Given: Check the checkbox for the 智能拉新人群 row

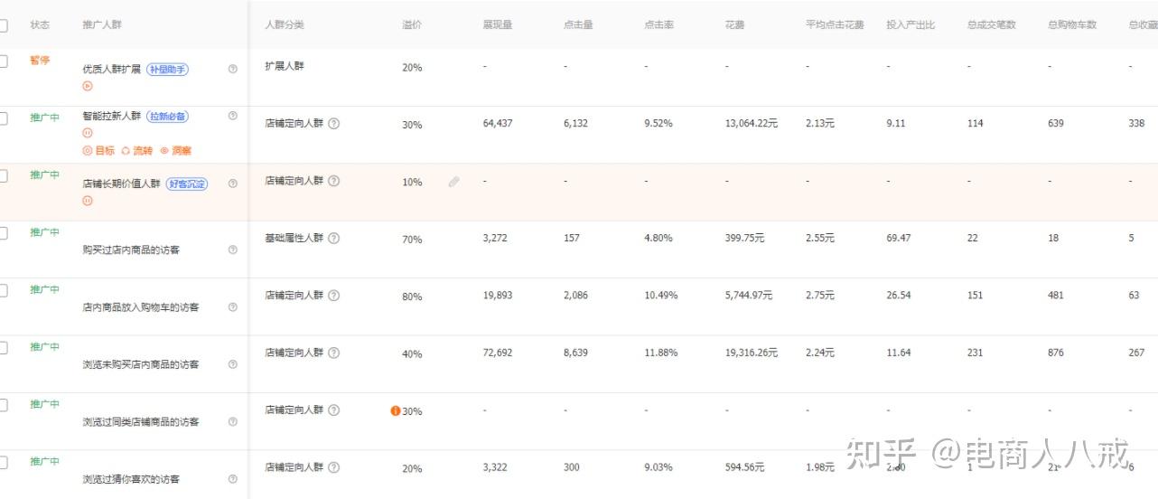Looking at the screenshot, I should coord(3,118).
